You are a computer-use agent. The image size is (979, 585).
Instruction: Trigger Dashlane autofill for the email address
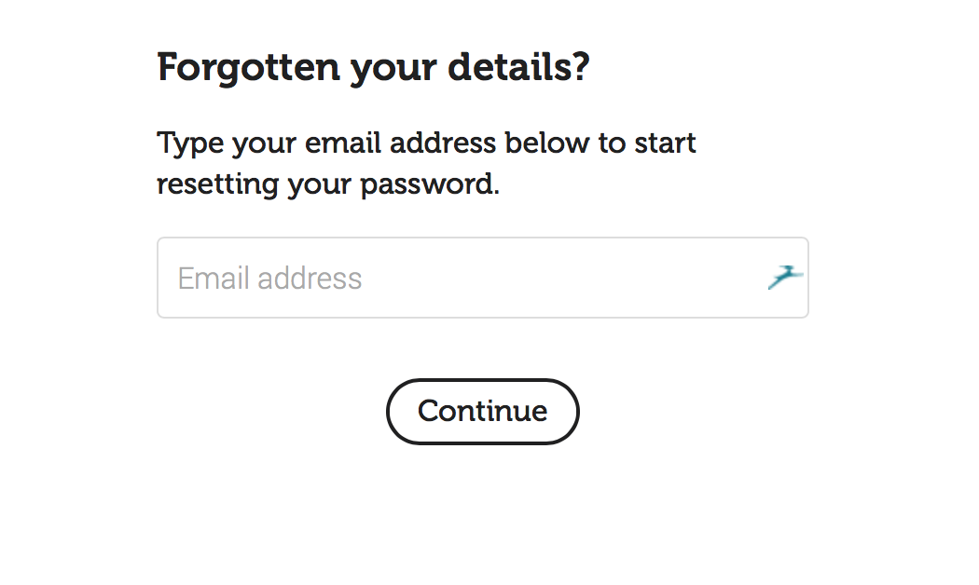(785, 277)
